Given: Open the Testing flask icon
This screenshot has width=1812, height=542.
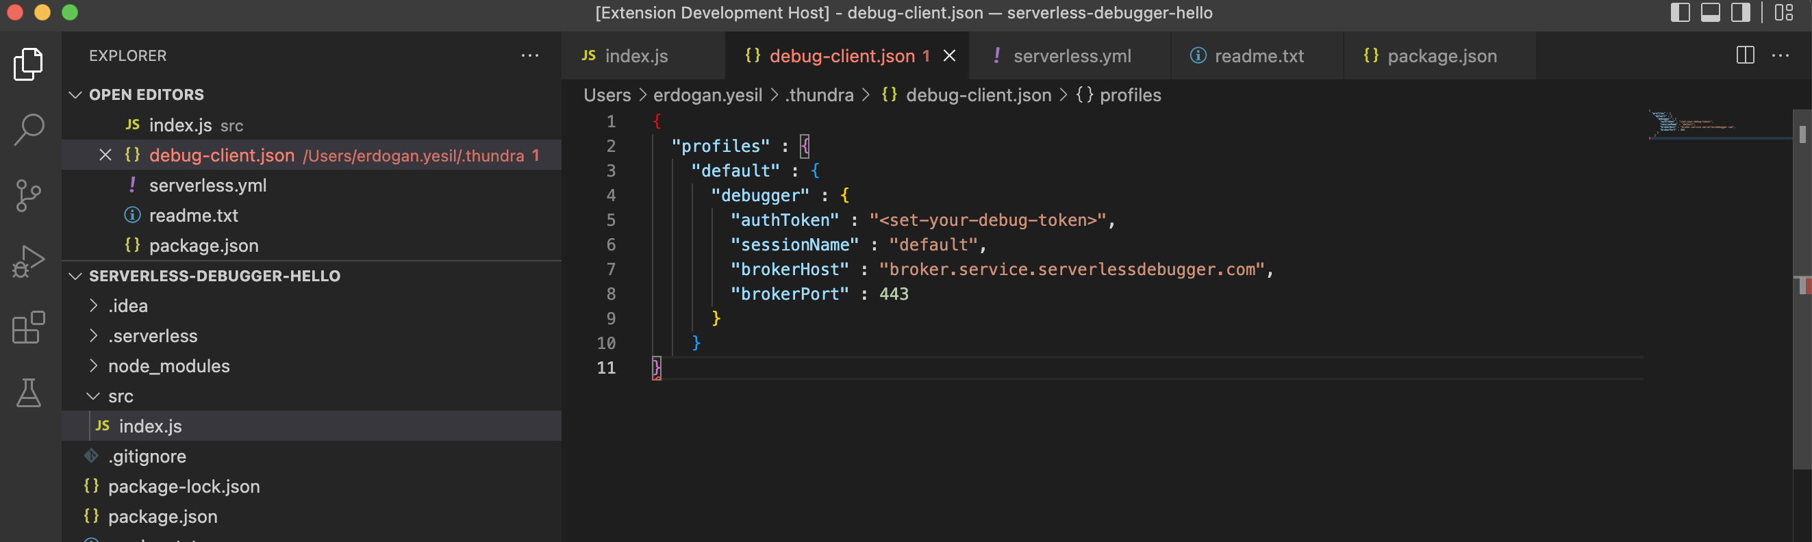Looking at the screenshot, I should pos(29,392).
